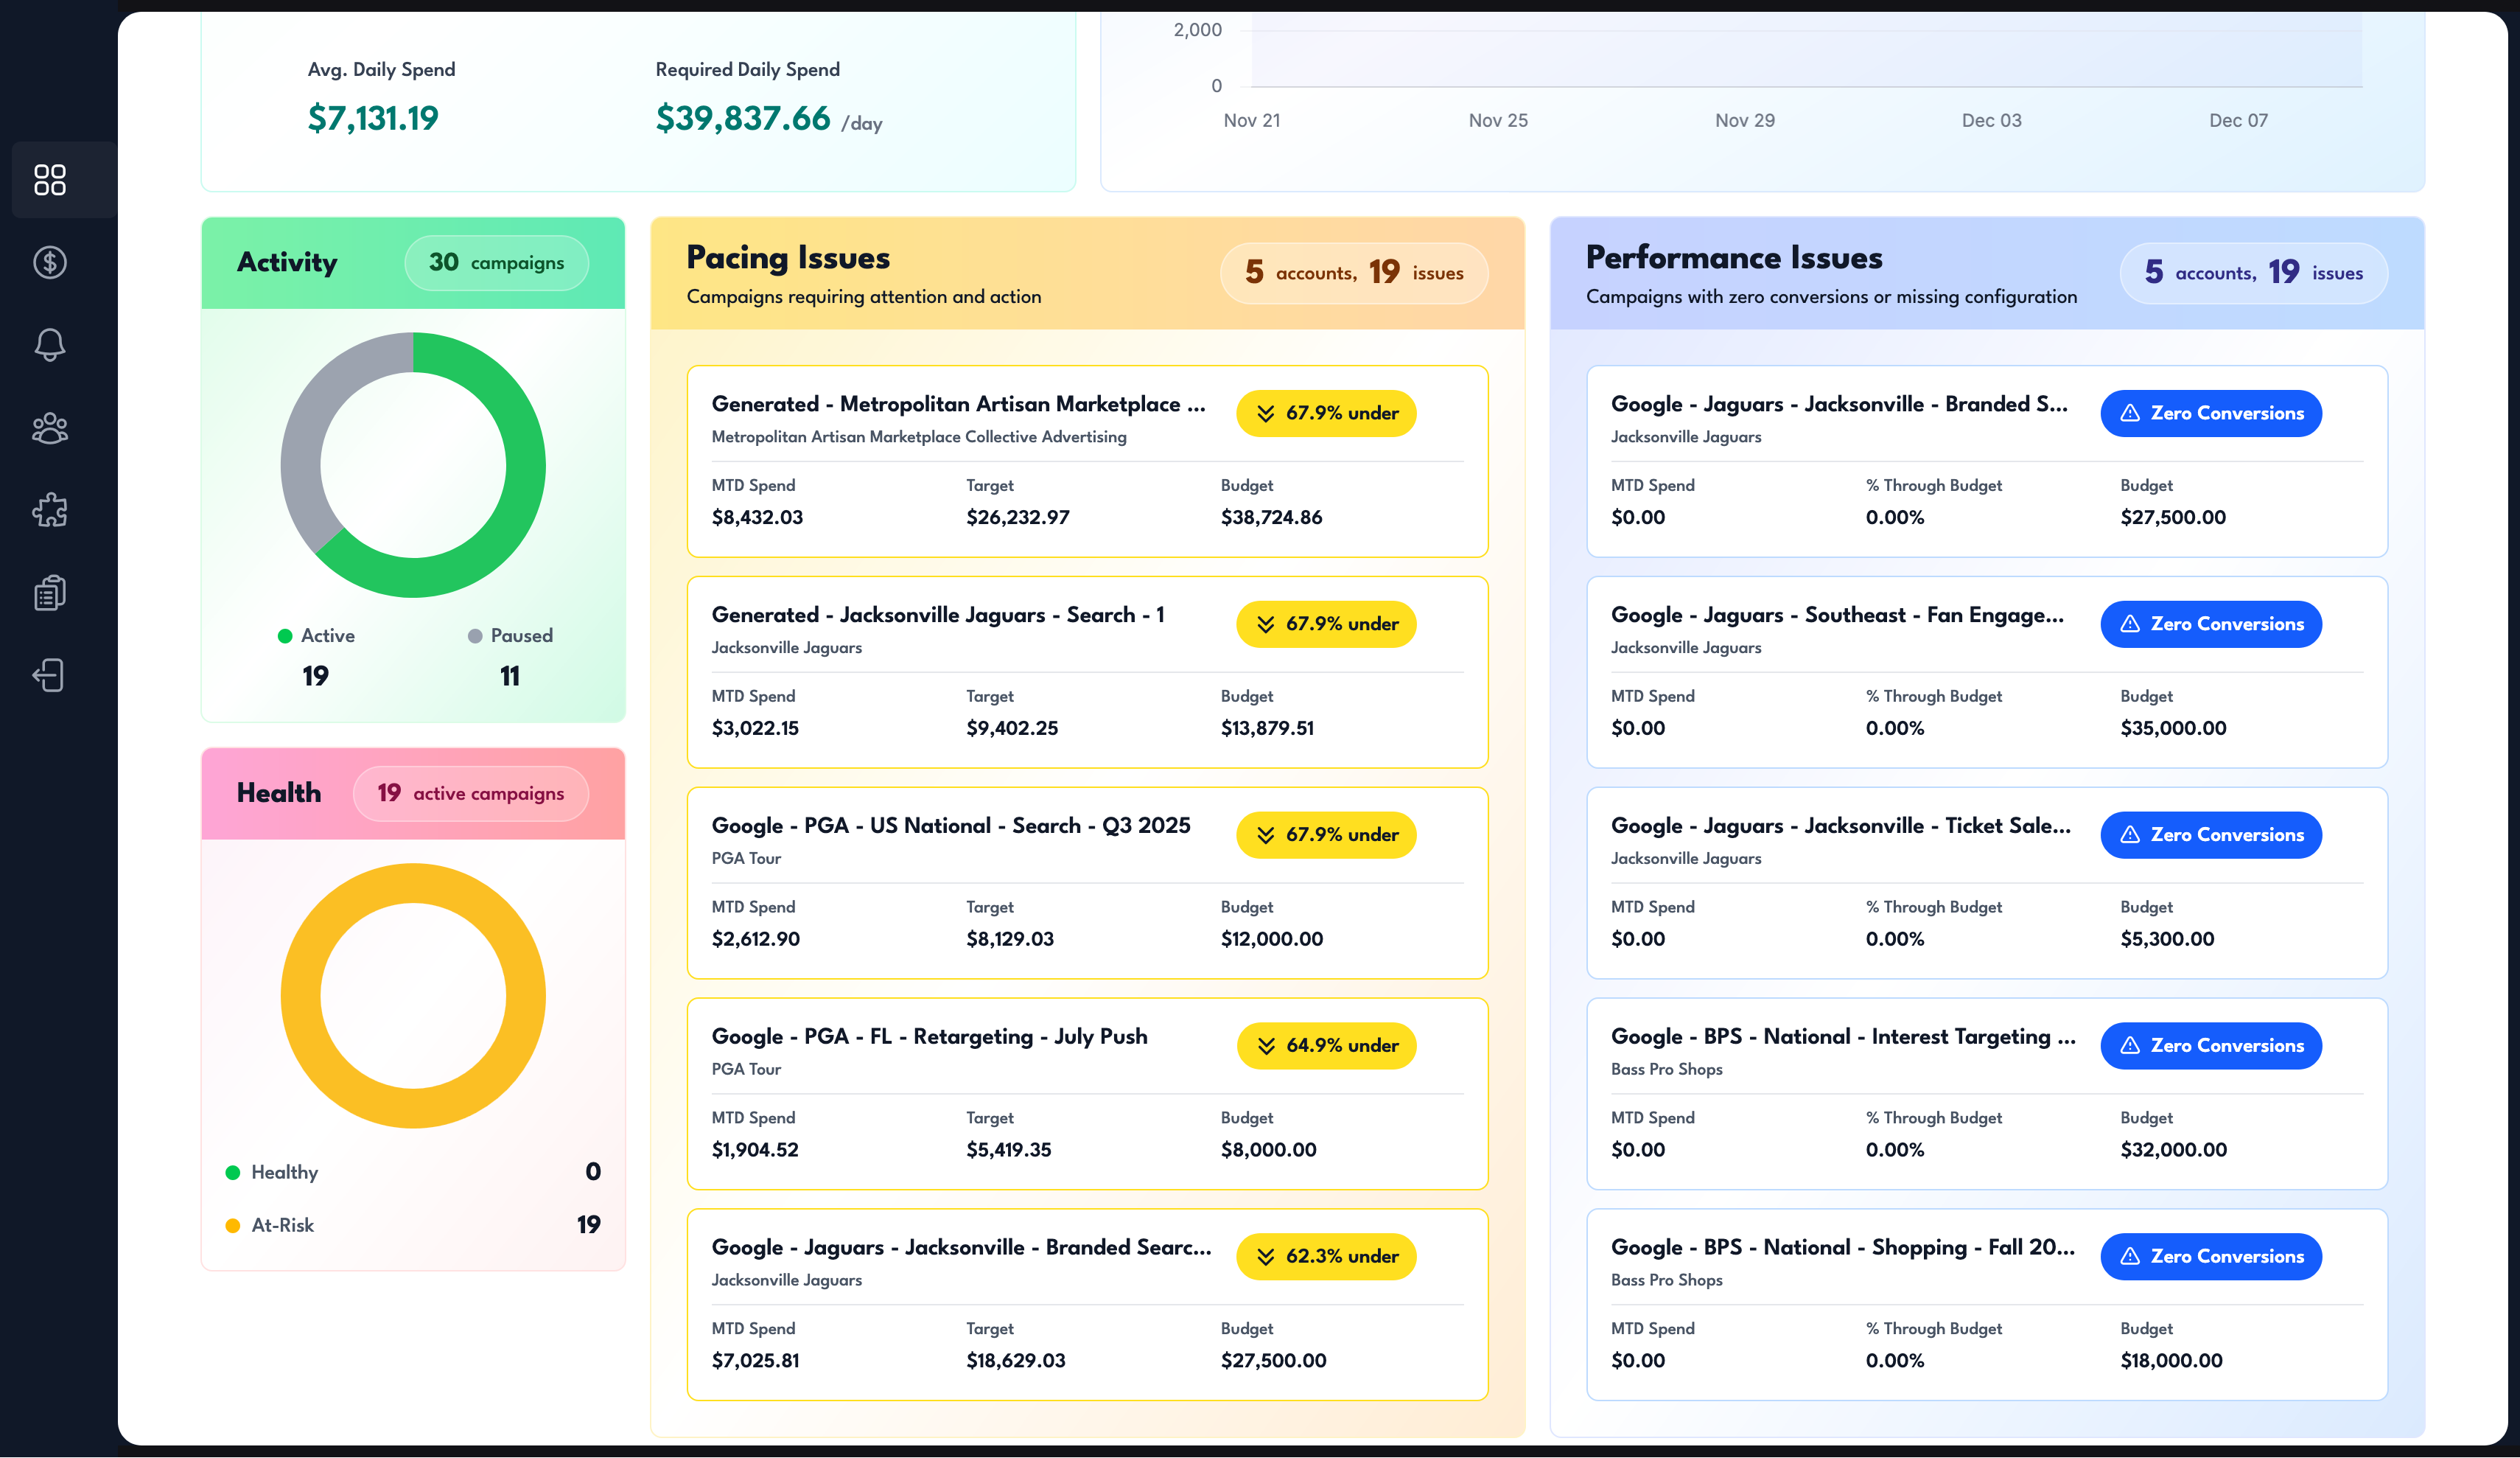The image size is (2520, 1458).
Task: Click the team members icon in sidebar
Action: (49, 428)
